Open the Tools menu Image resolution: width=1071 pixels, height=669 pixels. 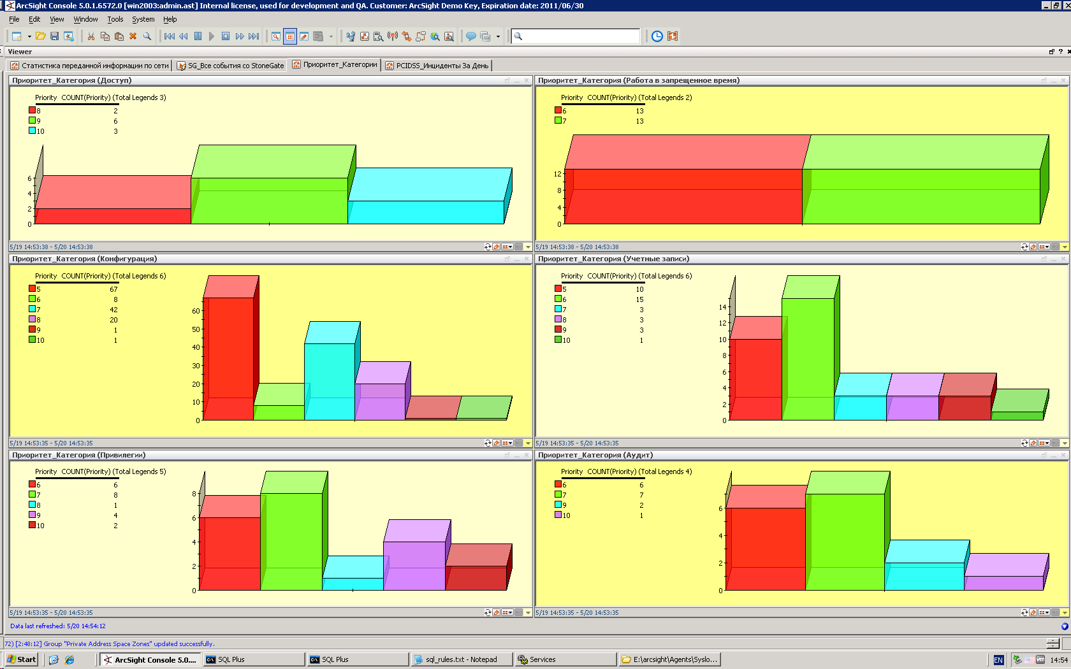(115, 19)
